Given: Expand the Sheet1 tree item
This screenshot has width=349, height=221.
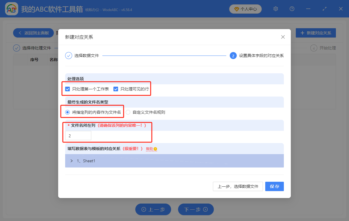Looking at the screenshot, I should click(x=72, y=160).
